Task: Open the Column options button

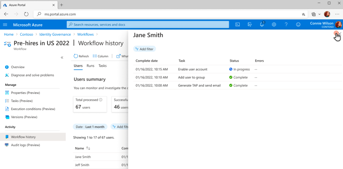Action: 100,56
